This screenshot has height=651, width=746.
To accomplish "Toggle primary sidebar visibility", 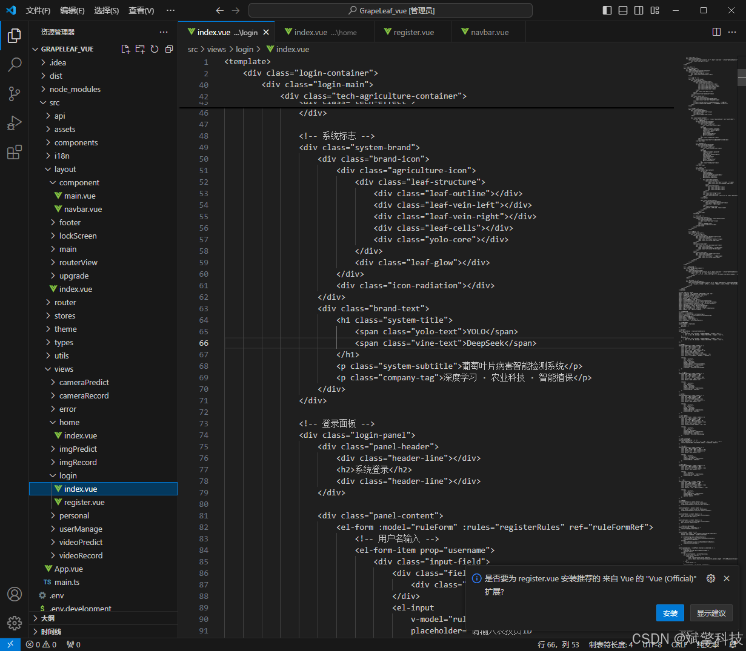I will (607, 10).
